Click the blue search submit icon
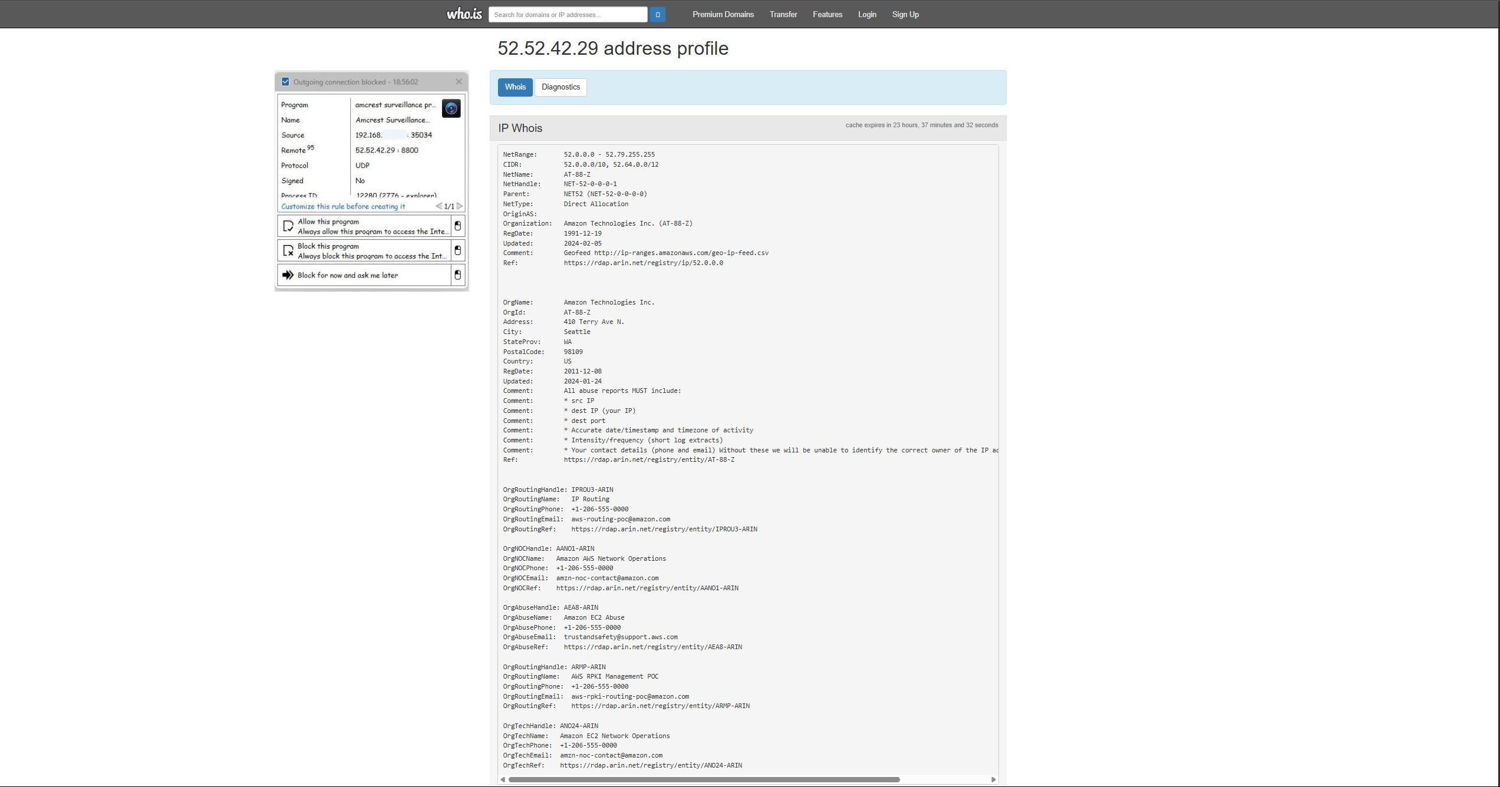Image resolution: width=1500 pixels, height=787 pixels. coord(657,15)
